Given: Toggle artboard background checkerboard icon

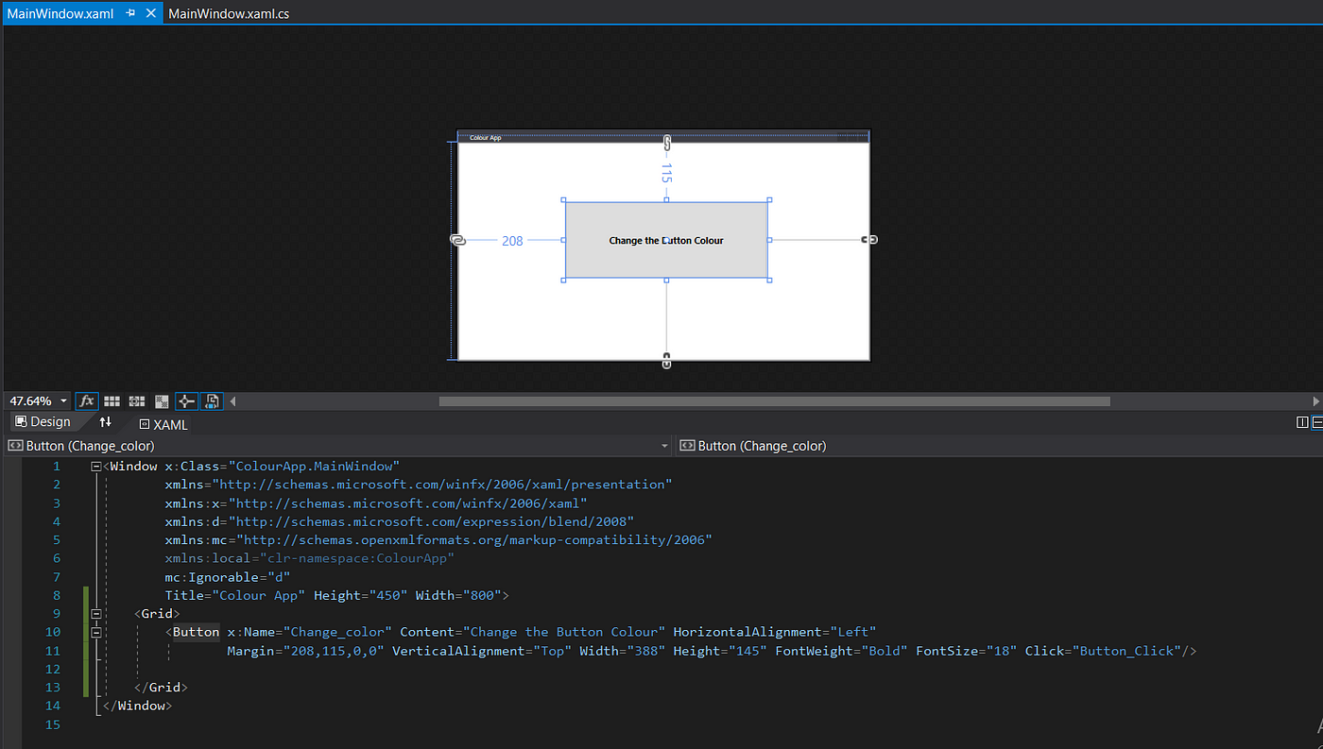Looking at the screenshot, I should pos(162,401).
